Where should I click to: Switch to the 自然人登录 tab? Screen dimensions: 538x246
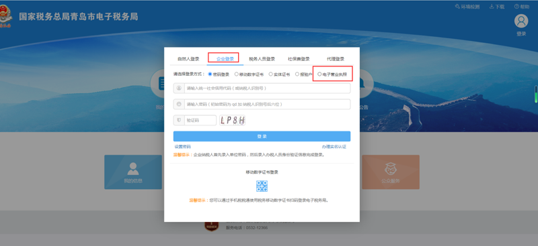(188, 59)
